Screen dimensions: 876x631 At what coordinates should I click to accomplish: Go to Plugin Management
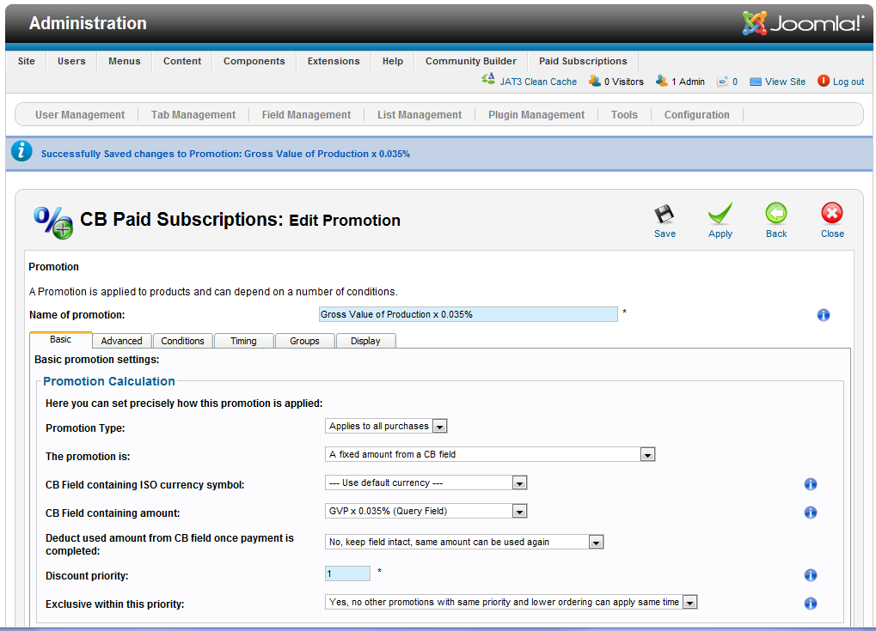[536, 115]
